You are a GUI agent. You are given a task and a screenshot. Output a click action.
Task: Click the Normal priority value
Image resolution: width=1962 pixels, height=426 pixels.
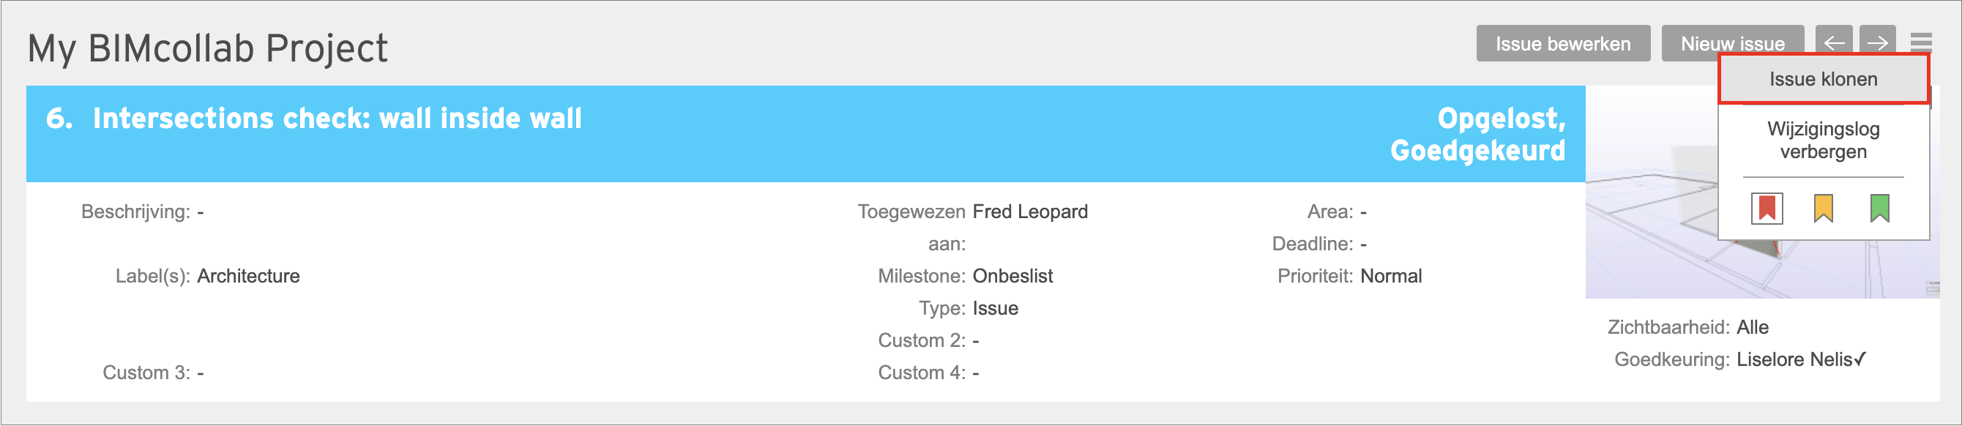tap(1391, 276)
